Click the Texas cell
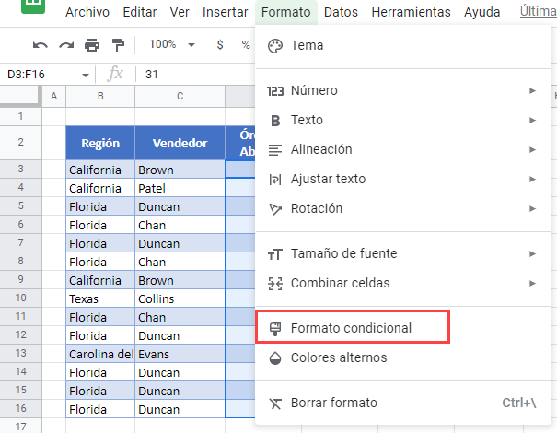557x433 pixels. coord(100,298)
